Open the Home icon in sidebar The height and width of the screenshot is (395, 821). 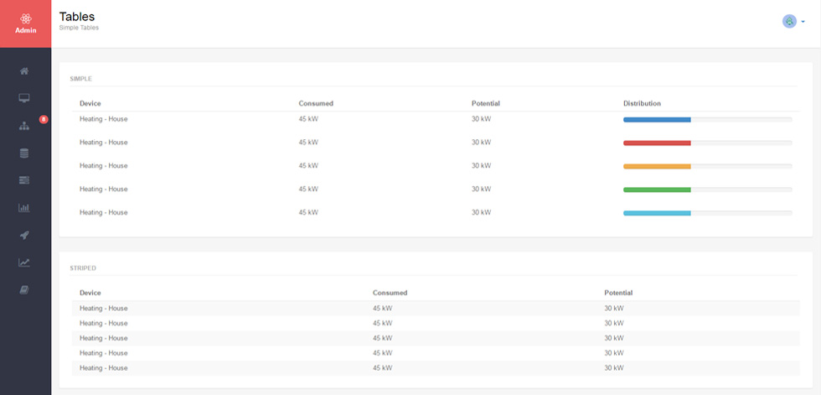[x=24, y=70]
